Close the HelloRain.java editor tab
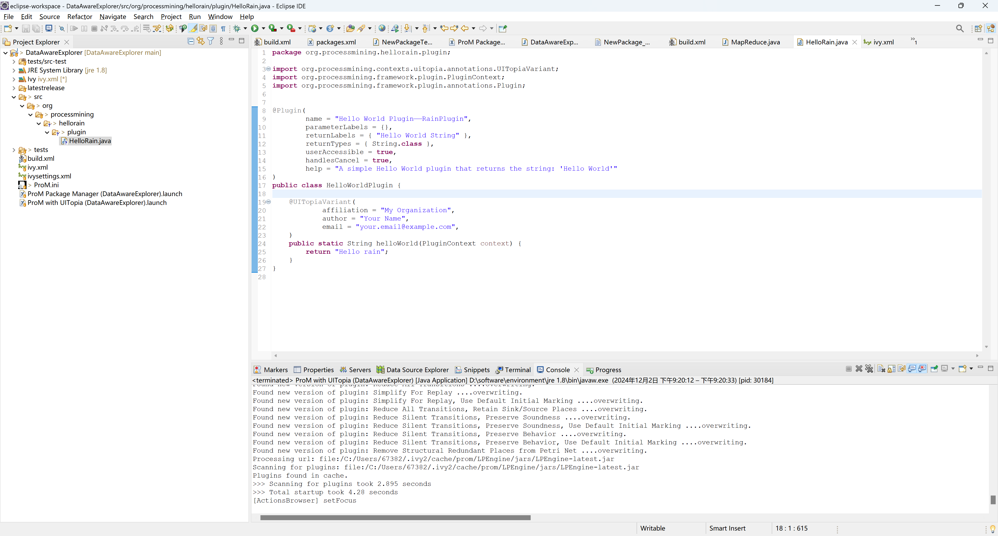The height and width of the screenshot is (536, 998). tap(855, 42)
